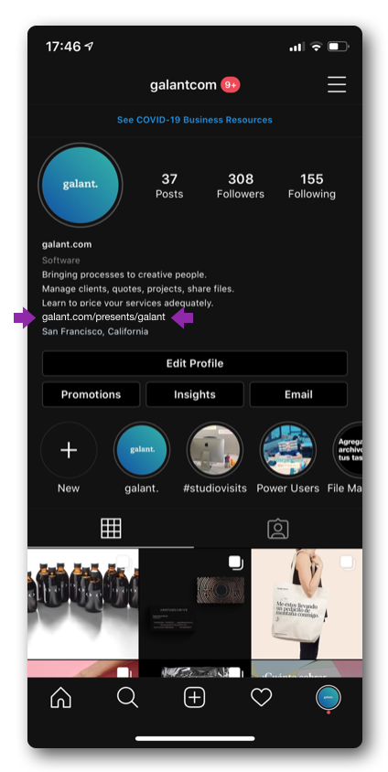
Task: Tap profile avatar in bottom navigation
Action: point(329,698)
